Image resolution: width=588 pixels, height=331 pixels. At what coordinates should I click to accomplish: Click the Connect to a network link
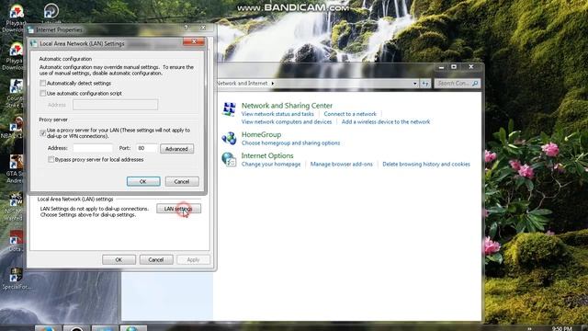(350, 114)
